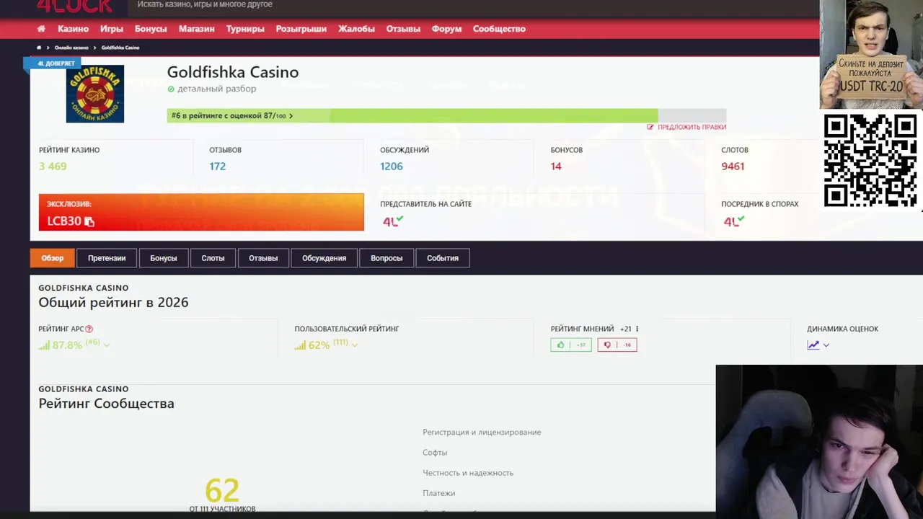The width and height of the screenshot is (923, 519).
Task: Expand the #6 rating bar chevron
Action: coord(291,116)
